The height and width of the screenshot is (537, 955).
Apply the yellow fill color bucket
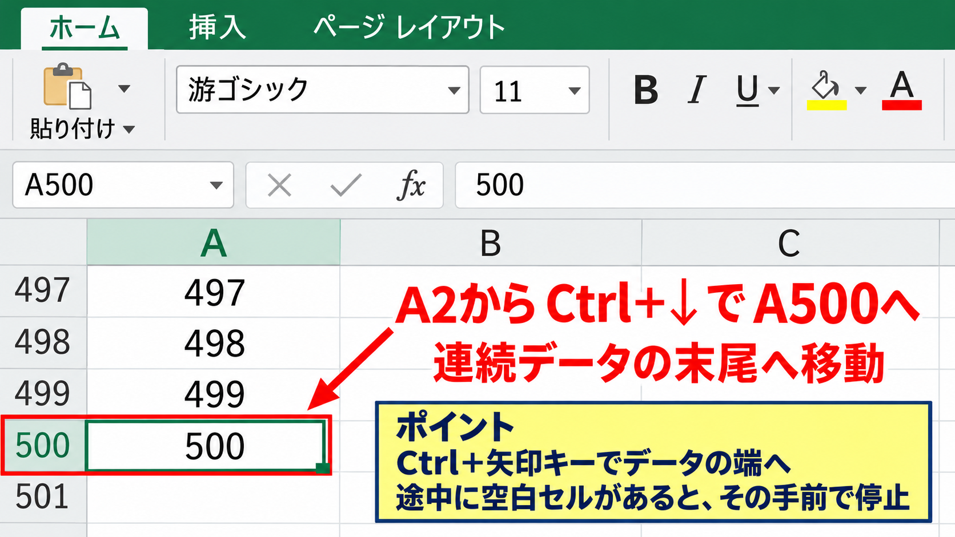pyautogui.click(x=826, y=90)
